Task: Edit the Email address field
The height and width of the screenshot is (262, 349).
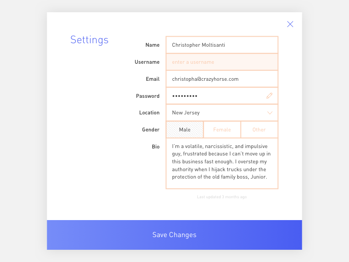Action: tap(222, 79)
